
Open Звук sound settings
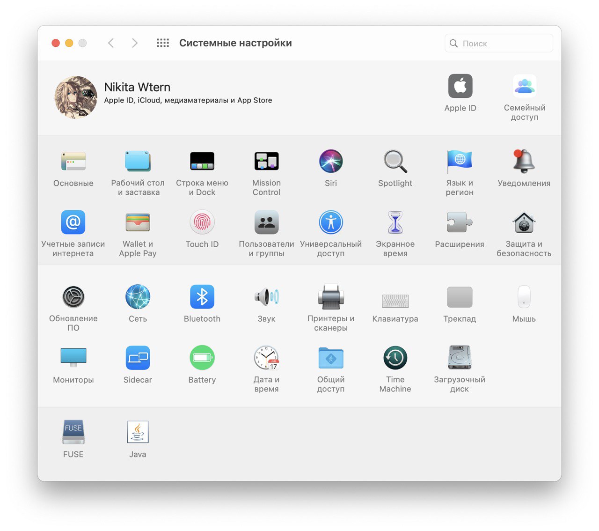point(266,297)
